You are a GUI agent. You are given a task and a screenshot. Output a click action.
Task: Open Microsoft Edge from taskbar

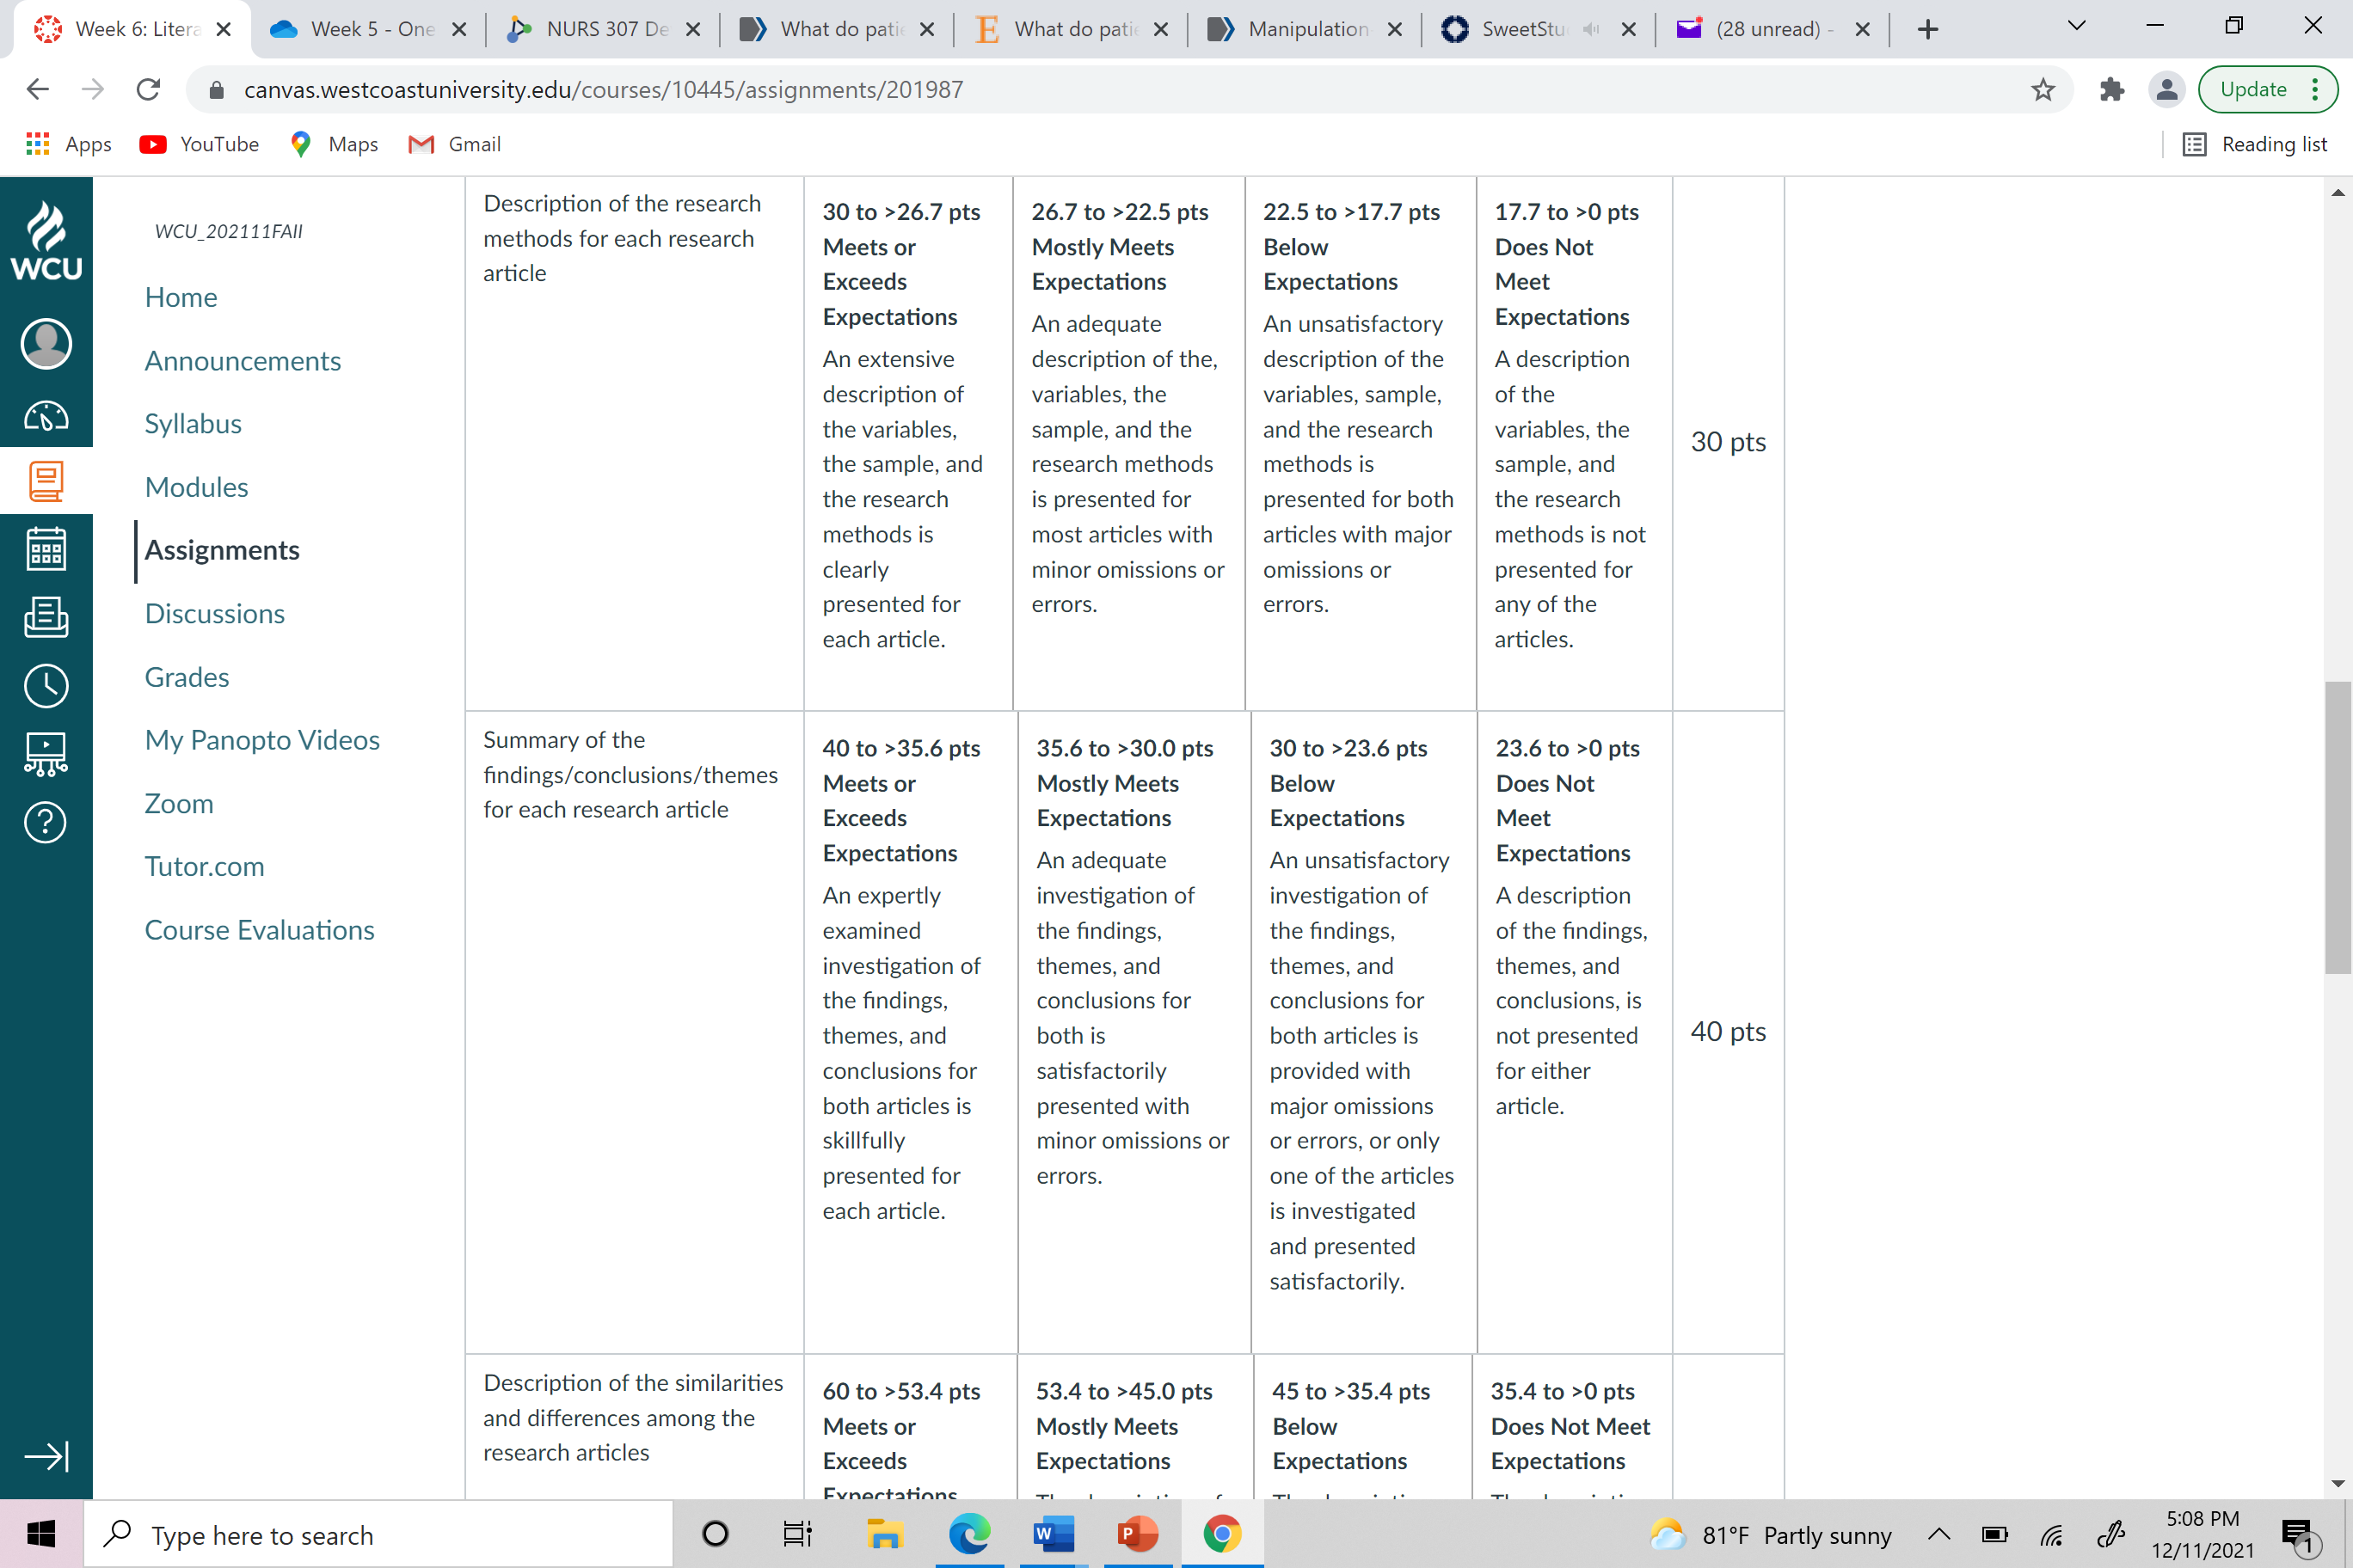[x=969, y=1534]
